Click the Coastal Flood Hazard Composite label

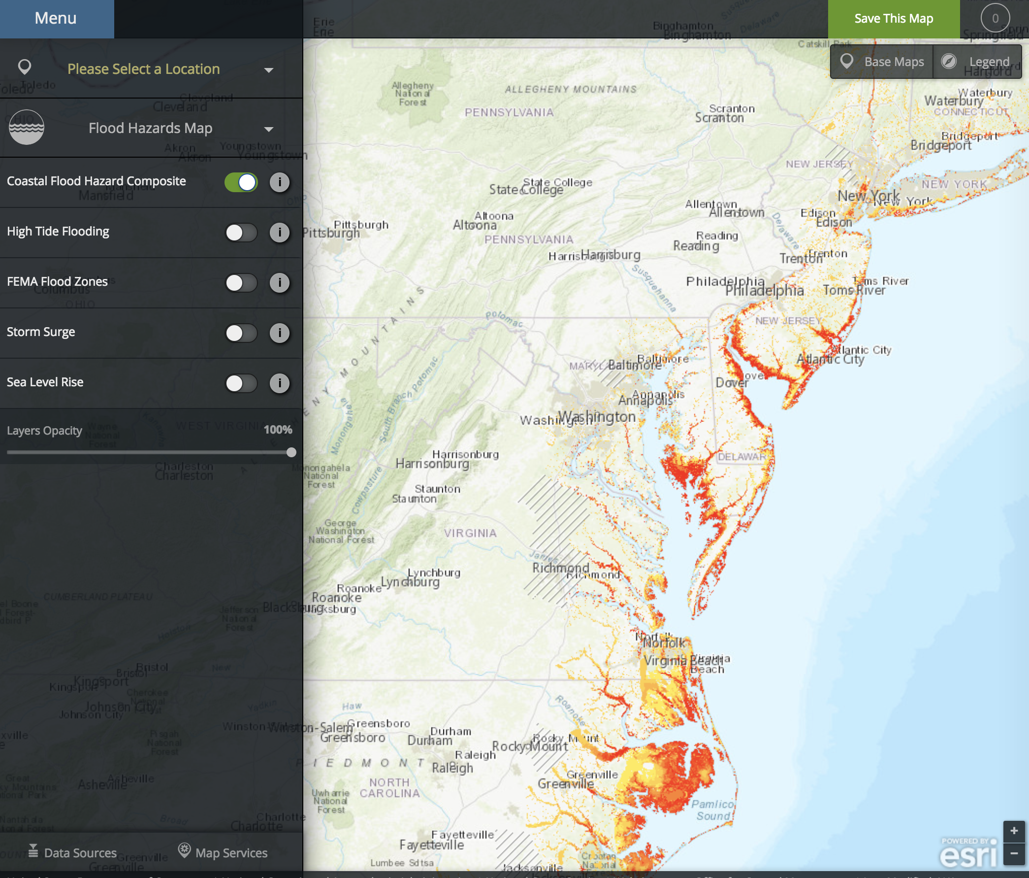[x=96, y=181]
